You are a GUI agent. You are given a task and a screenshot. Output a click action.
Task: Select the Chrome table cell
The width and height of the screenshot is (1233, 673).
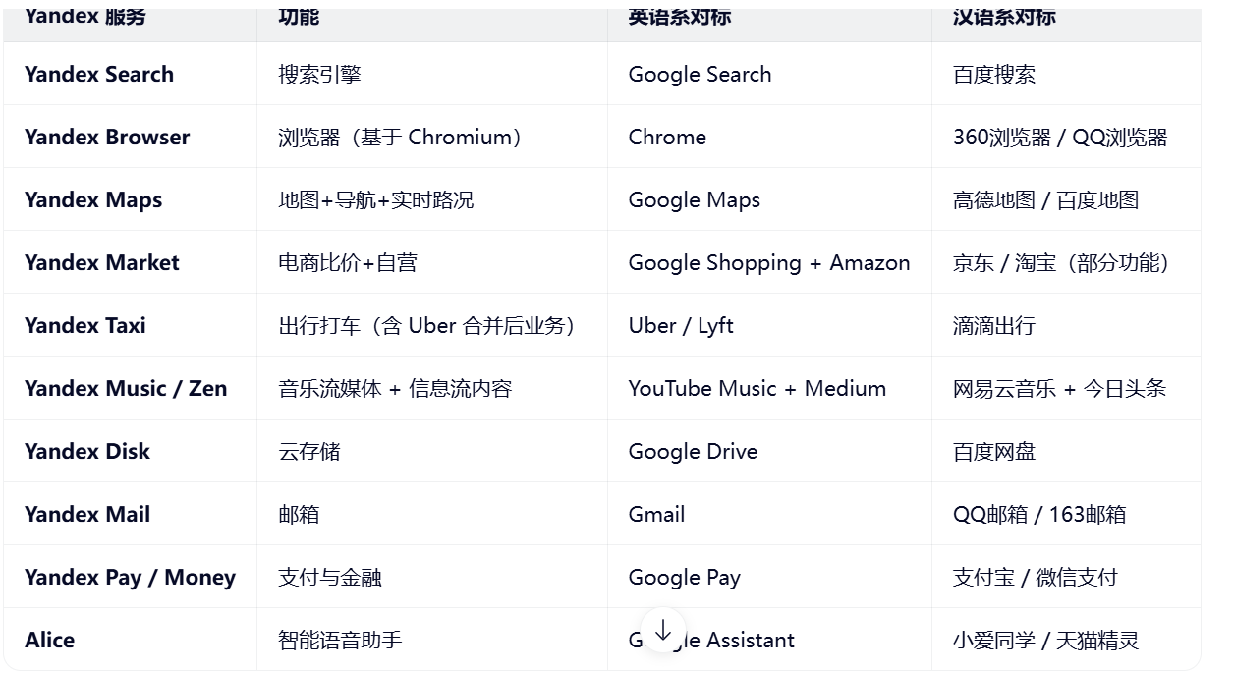pyautogui.click(x=667, y=138)
